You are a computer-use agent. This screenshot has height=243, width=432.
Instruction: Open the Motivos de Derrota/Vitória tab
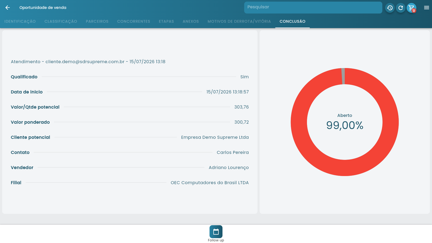239,21
